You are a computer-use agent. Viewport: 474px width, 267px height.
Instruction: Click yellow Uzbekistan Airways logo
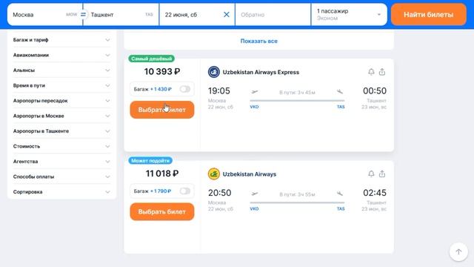214,174
